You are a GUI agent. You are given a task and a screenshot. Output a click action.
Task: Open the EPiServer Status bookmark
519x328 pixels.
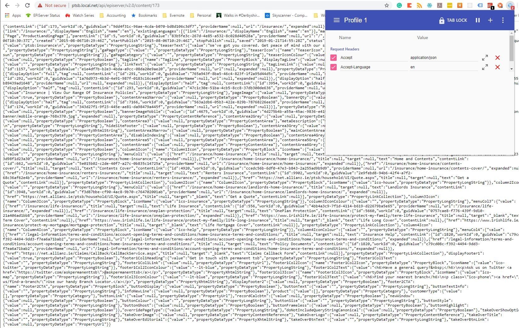coord(43,15)
